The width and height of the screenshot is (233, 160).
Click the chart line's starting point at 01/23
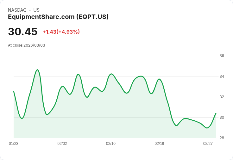[14, 92]
